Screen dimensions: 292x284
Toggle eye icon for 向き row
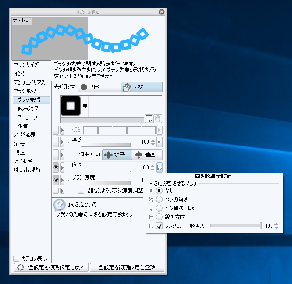[56, 167]
